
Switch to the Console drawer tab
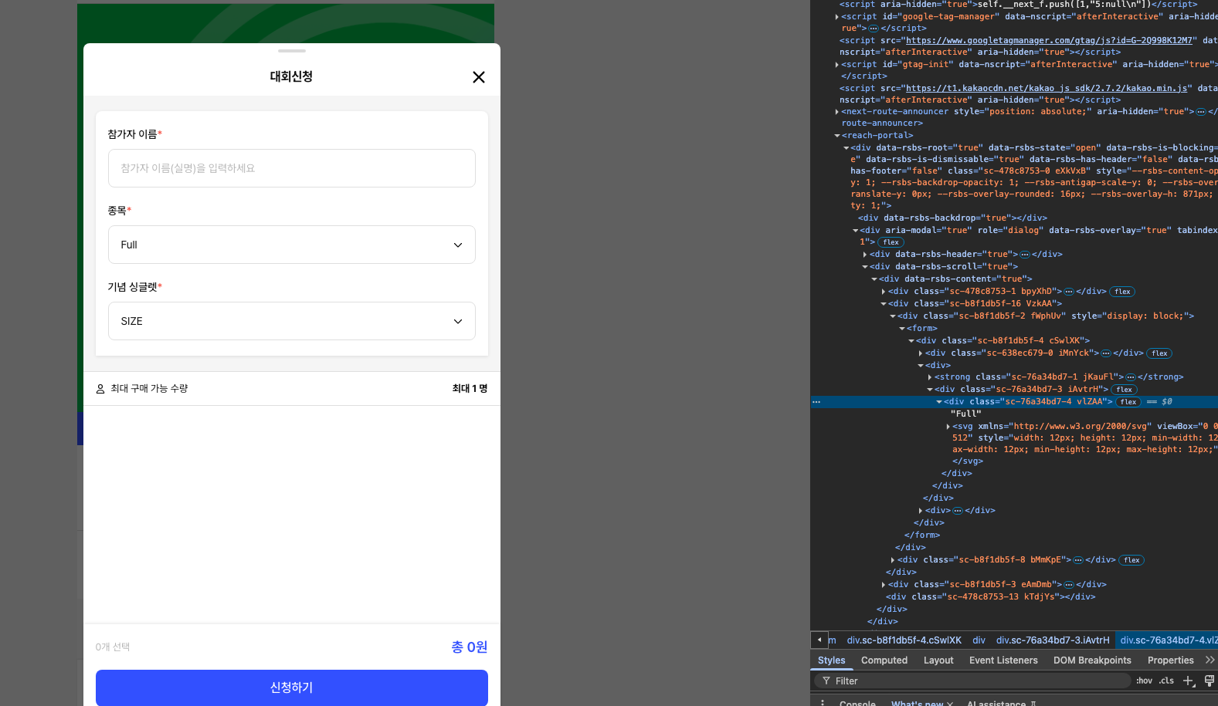(857, 703)
